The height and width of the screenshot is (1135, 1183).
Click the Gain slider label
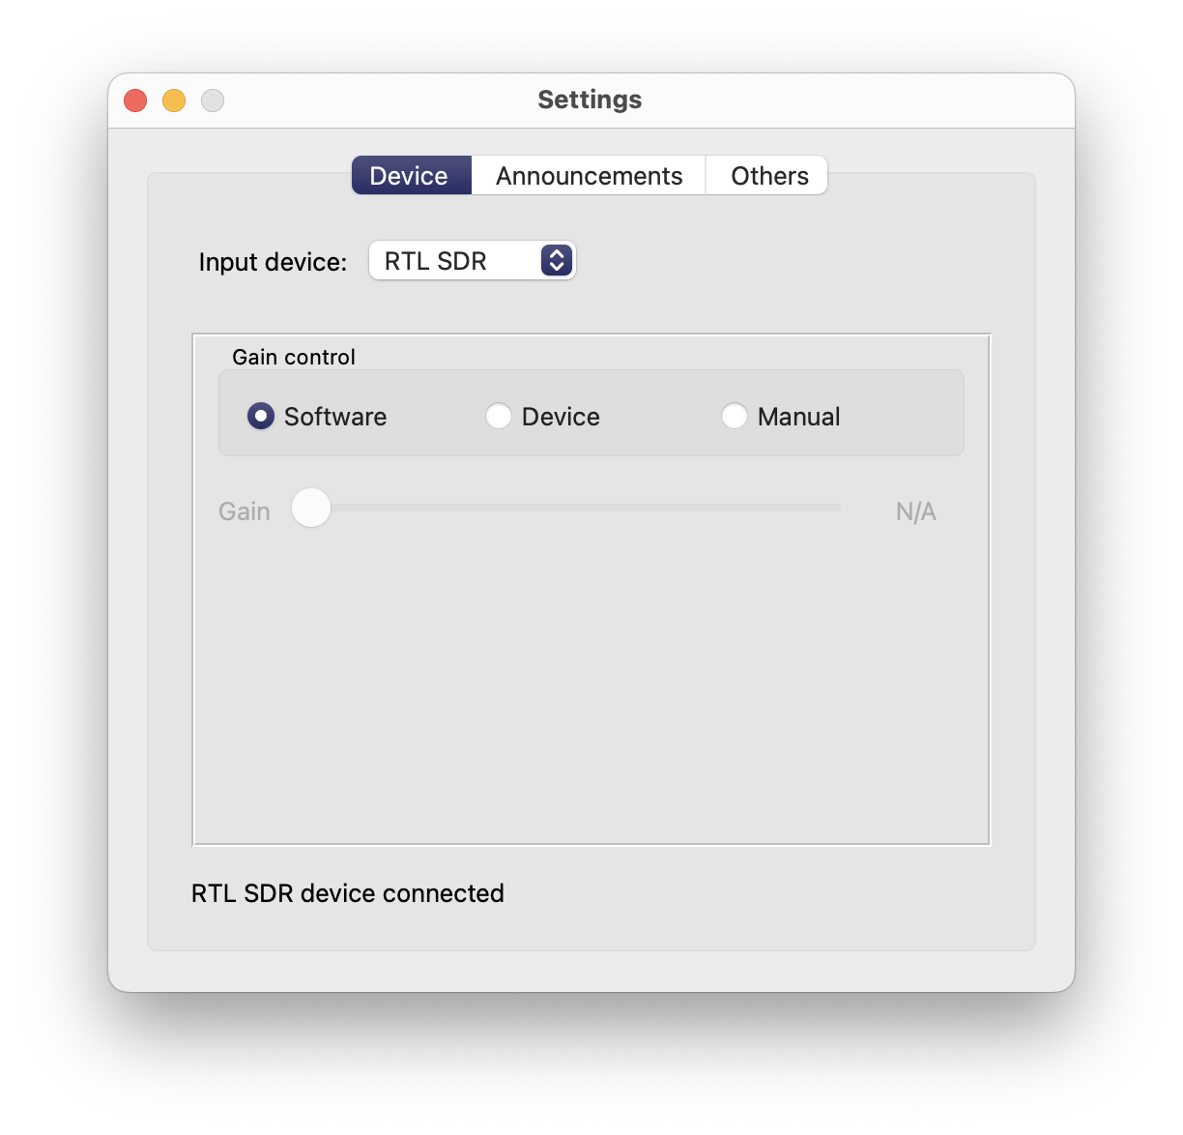pos(245,511)
